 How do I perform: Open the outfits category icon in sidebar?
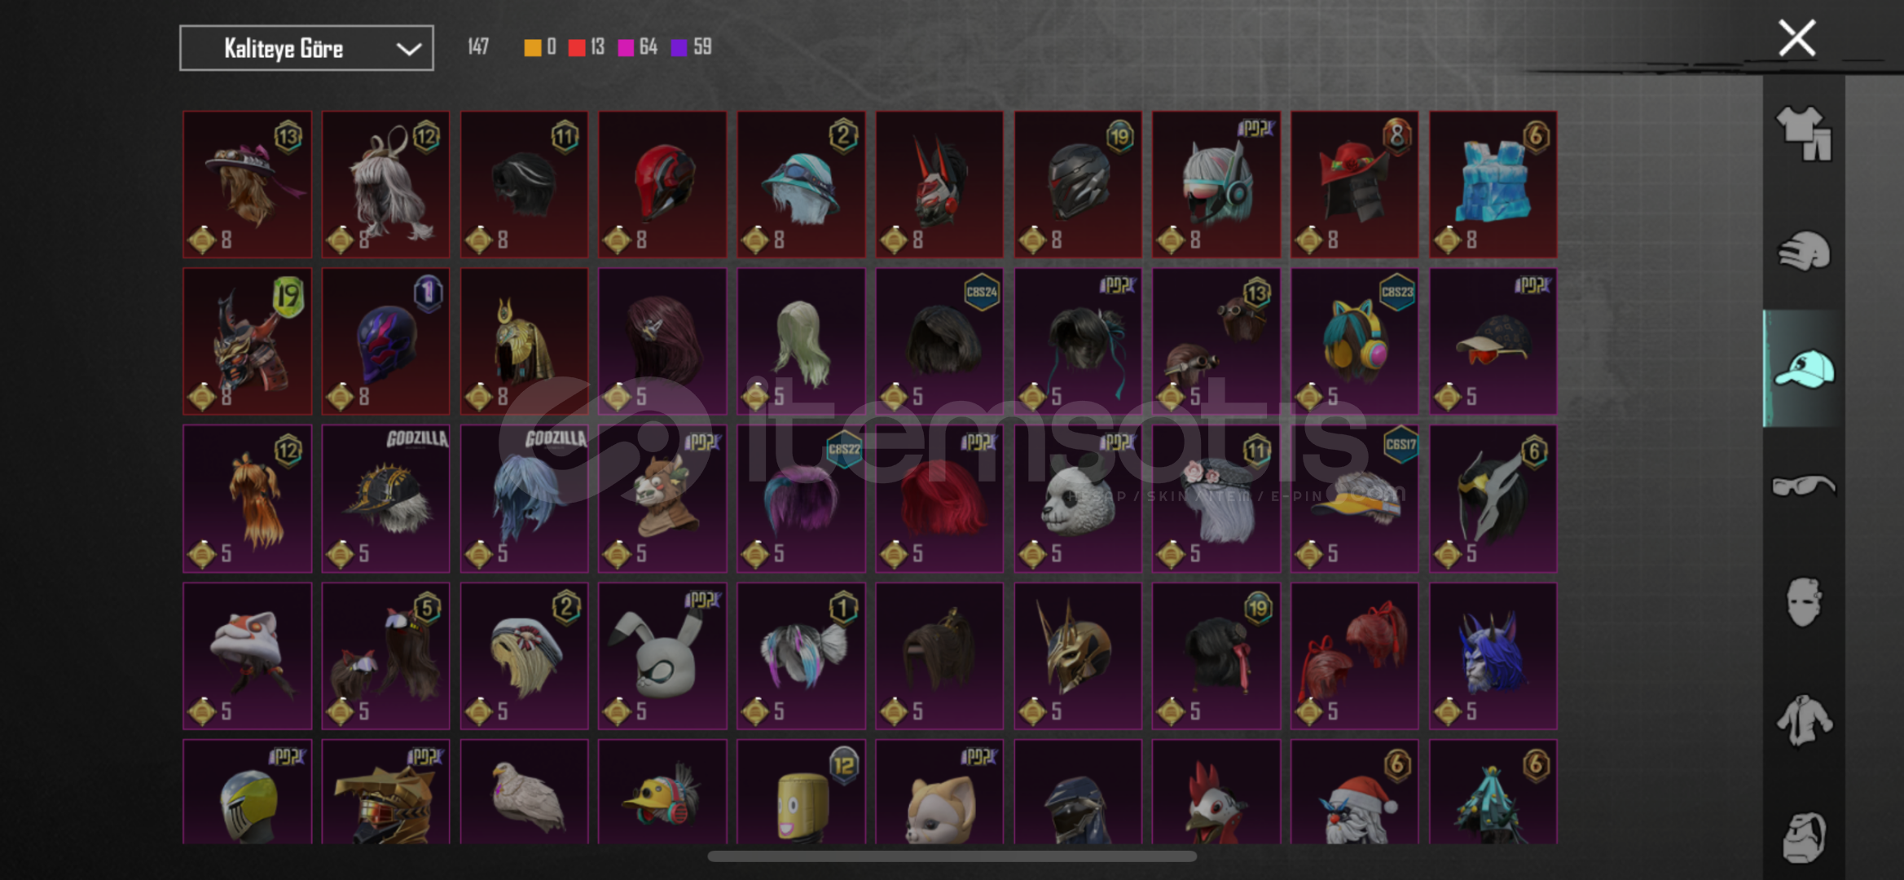(1804, 133)
